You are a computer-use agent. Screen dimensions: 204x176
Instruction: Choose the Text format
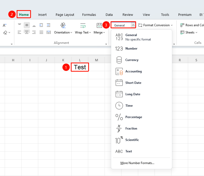click(142, 151)
